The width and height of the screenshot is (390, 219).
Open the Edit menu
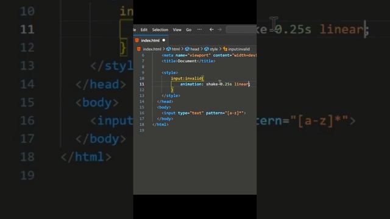[x=144, y=30]
